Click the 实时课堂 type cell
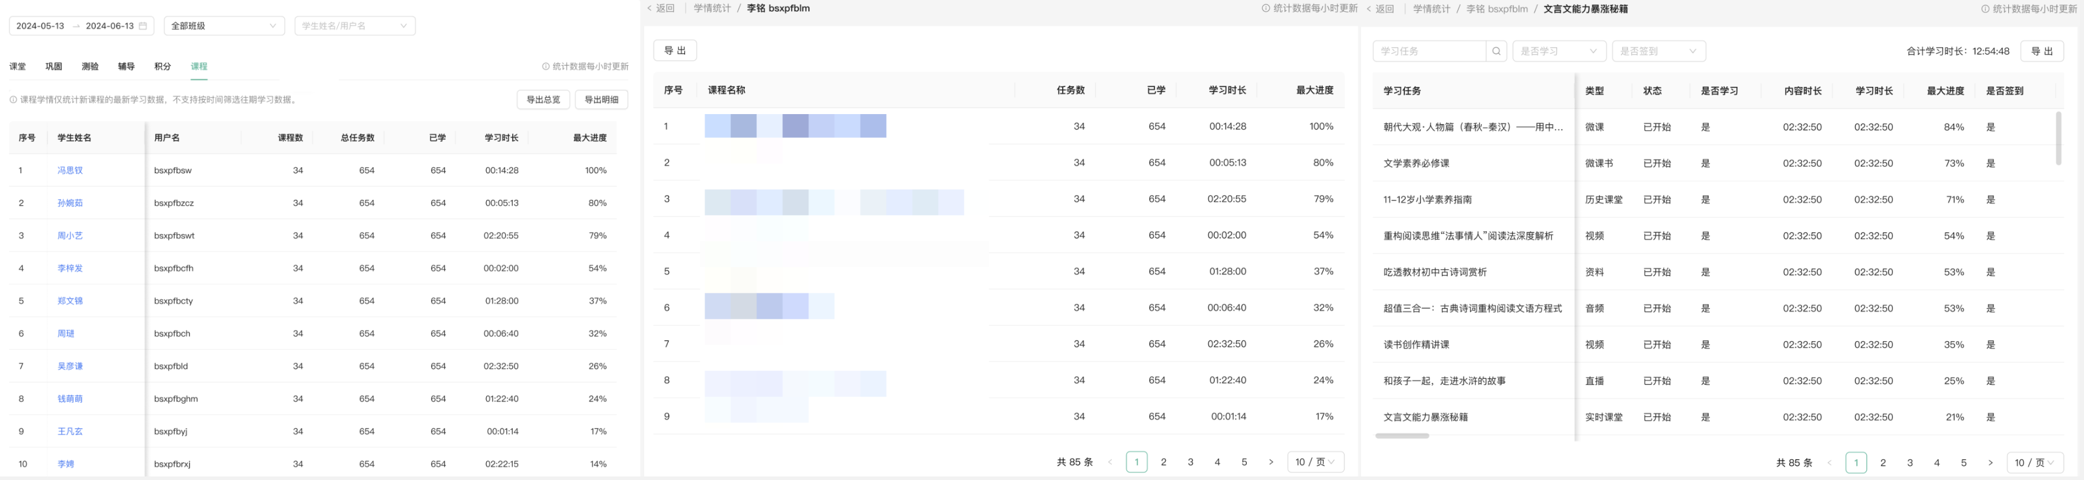The width and height of the screenshot is (2084, 480). 1603,417
